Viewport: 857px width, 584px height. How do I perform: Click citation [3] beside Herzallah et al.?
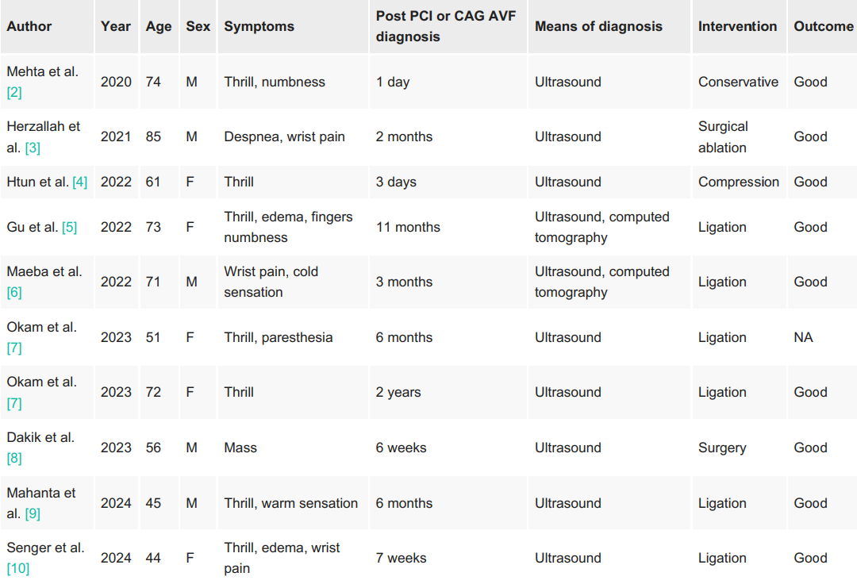[33, 148]
